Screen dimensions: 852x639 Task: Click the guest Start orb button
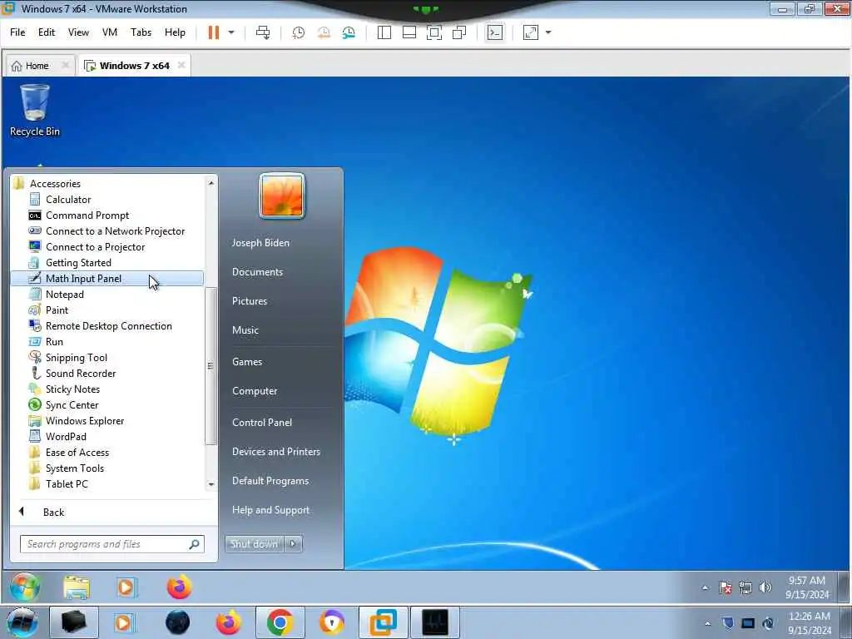click(24, 587)
